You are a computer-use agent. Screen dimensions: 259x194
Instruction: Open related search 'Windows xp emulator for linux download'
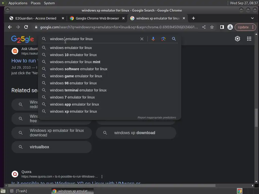click(x=52, y=133)
